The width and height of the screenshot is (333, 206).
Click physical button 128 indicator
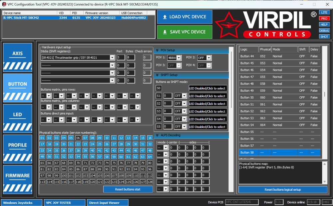coord(150,182)
